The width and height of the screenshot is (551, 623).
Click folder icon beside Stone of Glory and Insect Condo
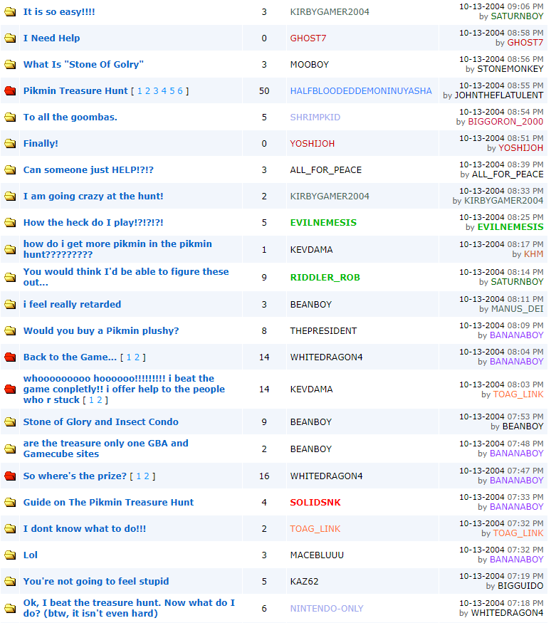(x=10, y=422)
